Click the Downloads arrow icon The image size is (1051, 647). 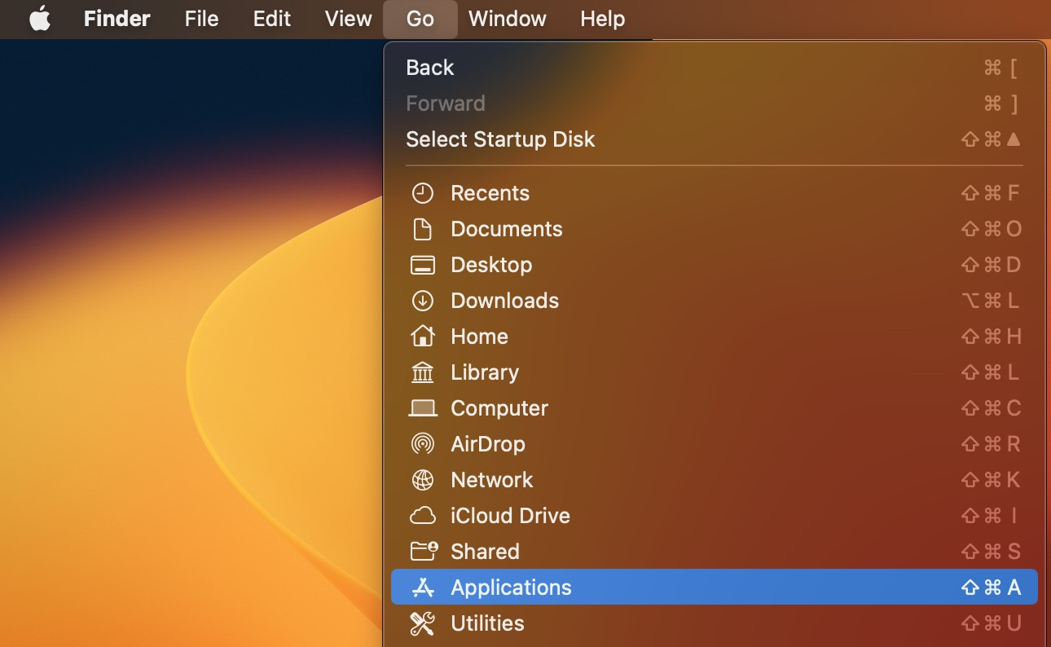click(422, 301)
